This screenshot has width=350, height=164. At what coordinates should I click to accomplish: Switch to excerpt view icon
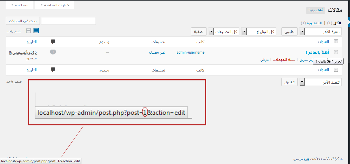28,31
